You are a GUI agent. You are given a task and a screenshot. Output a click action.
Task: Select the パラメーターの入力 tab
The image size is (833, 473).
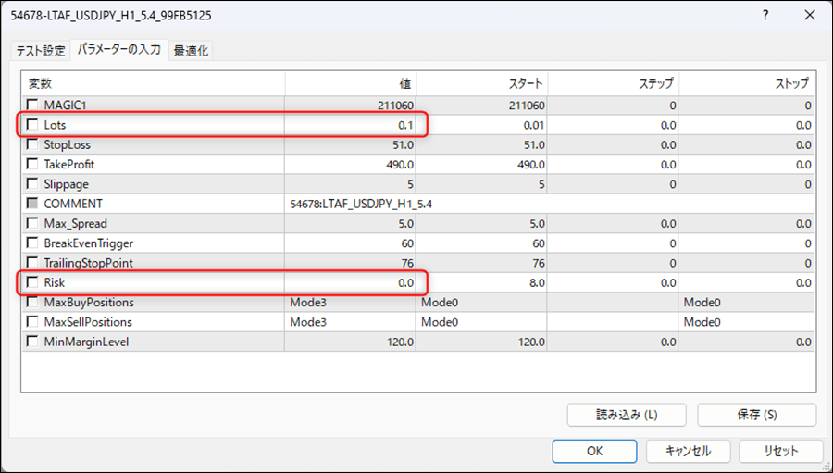point(119,50)
